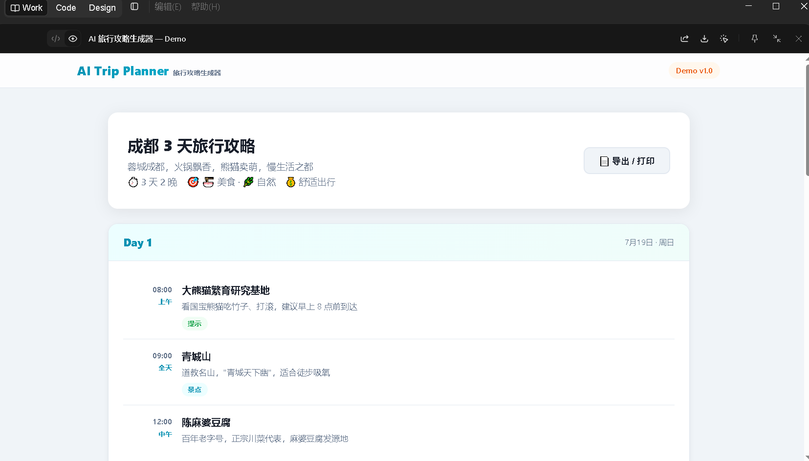Switch to the Work tab
The height and width of the screenshot is (461, 809).
coord(26,8)
